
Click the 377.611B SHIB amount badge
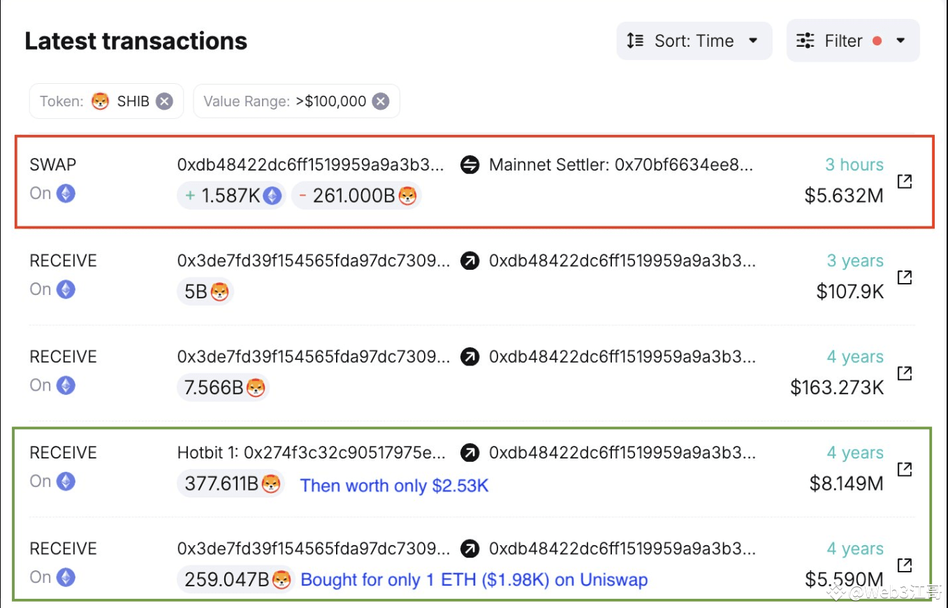231,483
